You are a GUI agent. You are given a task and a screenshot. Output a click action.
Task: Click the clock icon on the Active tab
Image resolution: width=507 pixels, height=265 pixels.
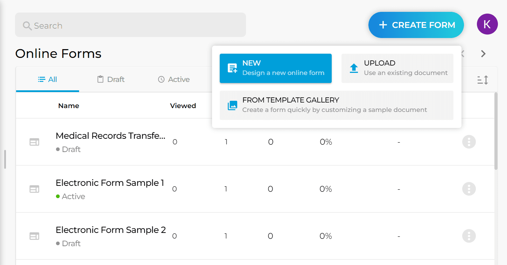point(161,79)
